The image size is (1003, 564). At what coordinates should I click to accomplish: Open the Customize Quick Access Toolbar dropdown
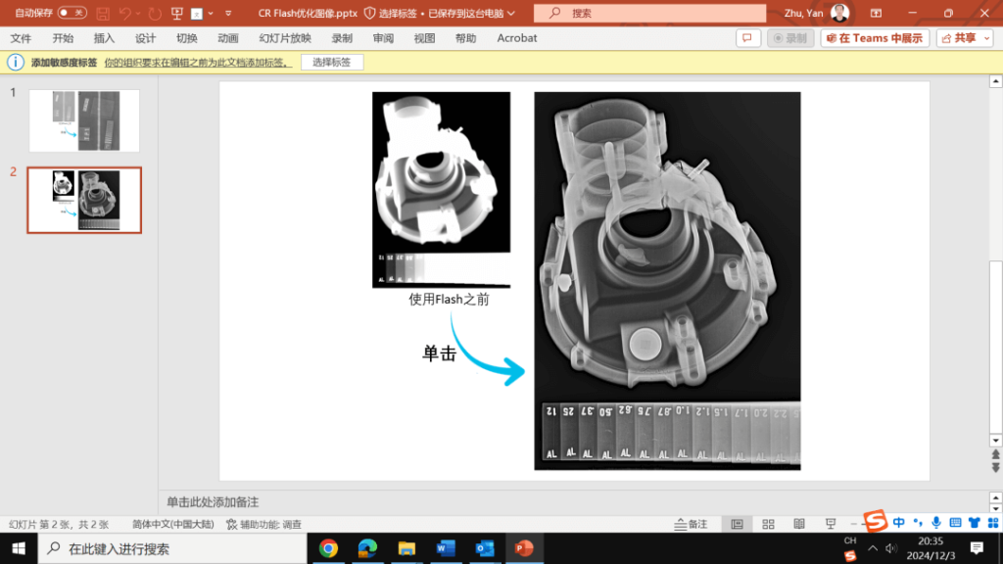click(x=228, y=14)
